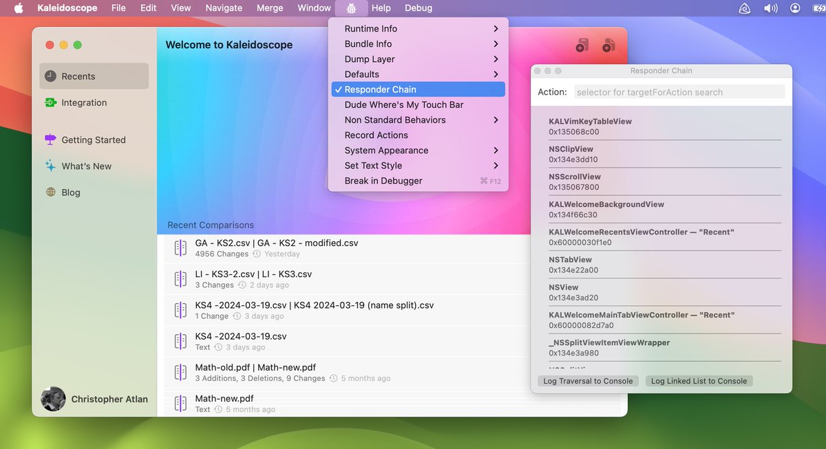Click the user account icon in menu bar
The height and width of the screenshot is (449, 826).
point(795,8)
